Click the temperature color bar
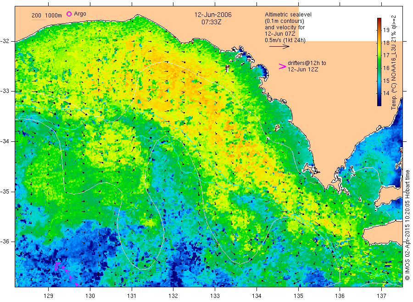 tap(380, 62)
